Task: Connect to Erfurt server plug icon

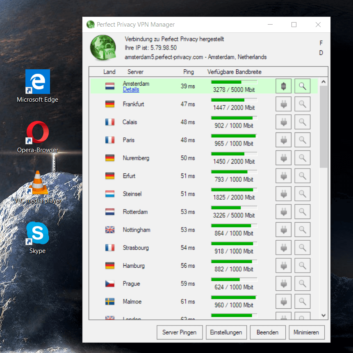Action: [283, 176]
